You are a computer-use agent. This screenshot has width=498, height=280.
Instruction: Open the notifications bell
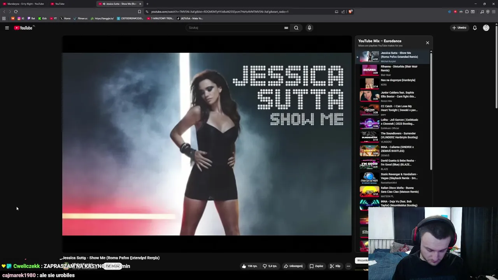point(475,28)
